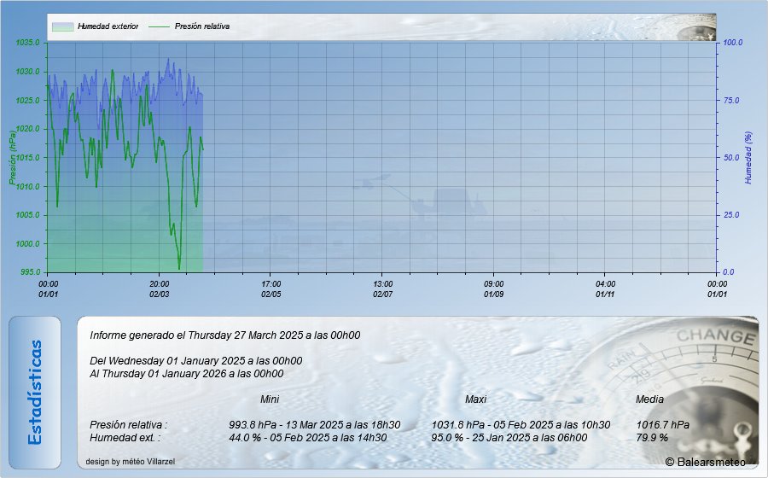Image resolution: width=768 pixels, height=478 pixels.
Task: Click the 'Media' column header
Action: click(x=649, y=399)
